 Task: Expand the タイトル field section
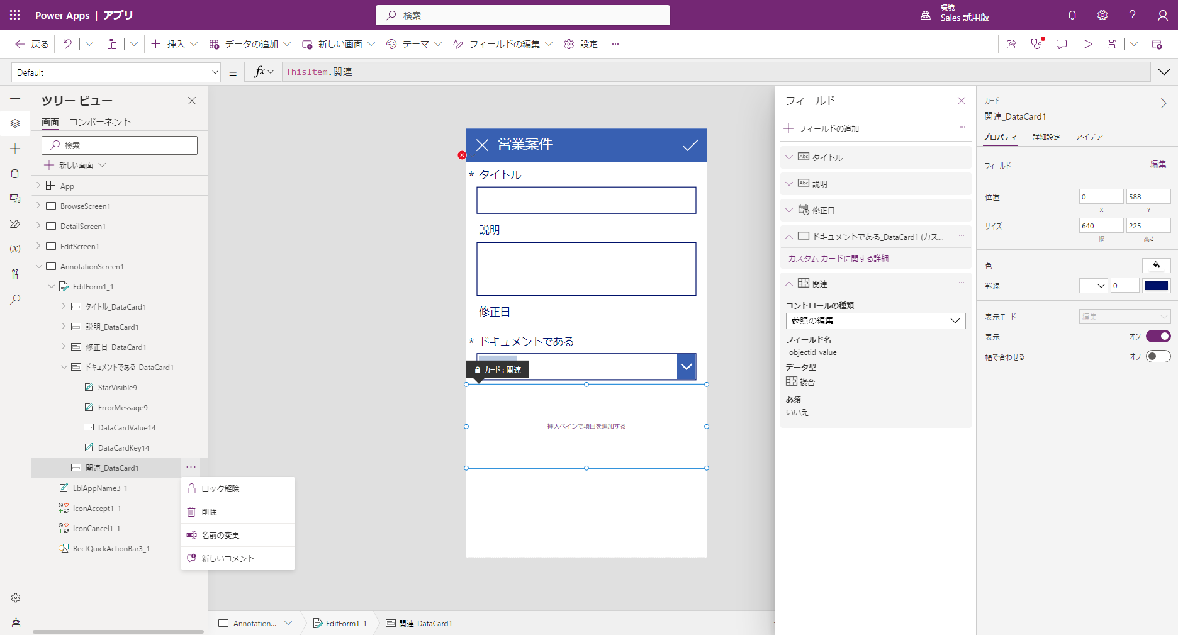(789, 157)
